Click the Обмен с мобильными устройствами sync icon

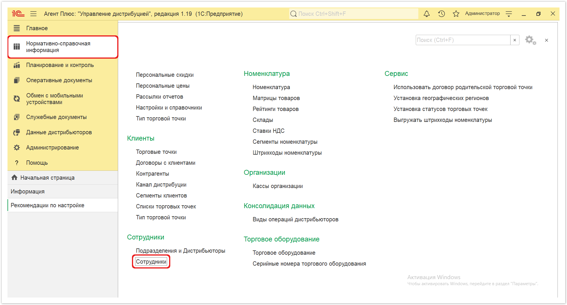click(x=17, y=99)
